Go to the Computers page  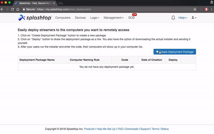[63, 18]
